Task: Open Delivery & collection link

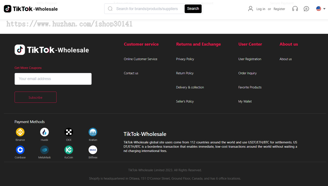Action: tap(190, 87)
